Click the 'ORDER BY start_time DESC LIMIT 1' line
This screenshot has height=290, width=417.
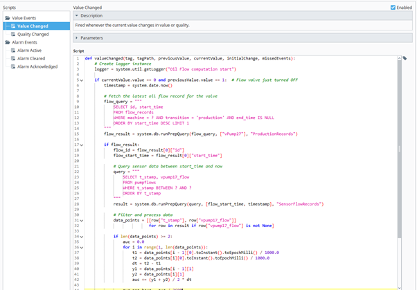click(151, 123)
